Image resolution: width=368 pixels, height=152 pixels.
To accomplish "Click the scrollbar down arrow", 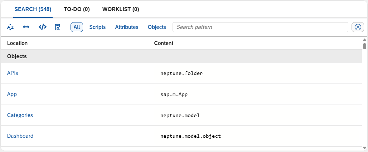I will (x=364, y=148).
